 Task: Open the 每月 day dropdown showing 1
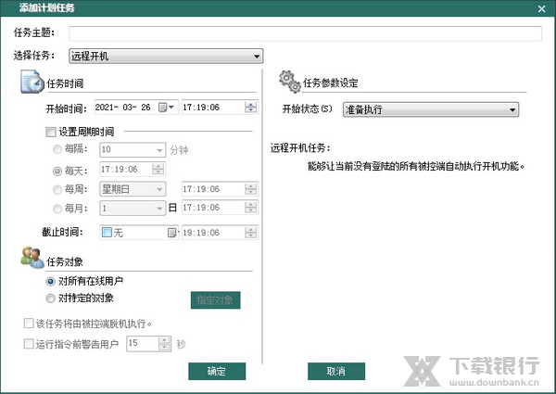click(x=133, y=209)
